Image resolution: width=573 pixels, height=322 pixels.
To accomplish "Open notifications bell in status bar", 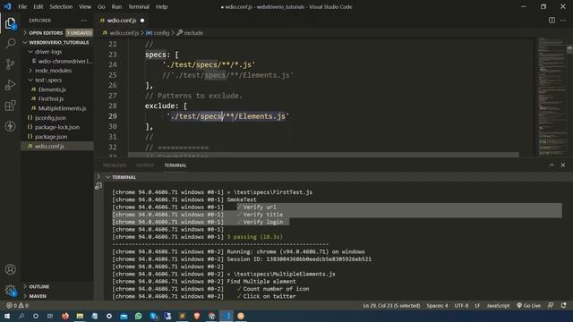I will pyautogui.click(x=564, y=306).
